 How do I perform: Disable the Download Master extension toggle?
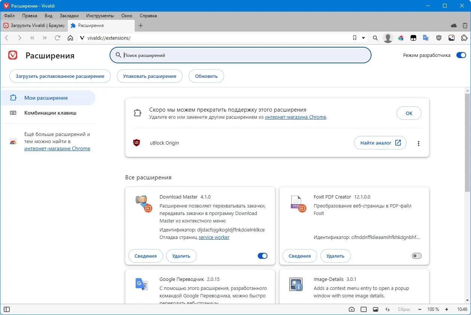(x=263, y=256)
